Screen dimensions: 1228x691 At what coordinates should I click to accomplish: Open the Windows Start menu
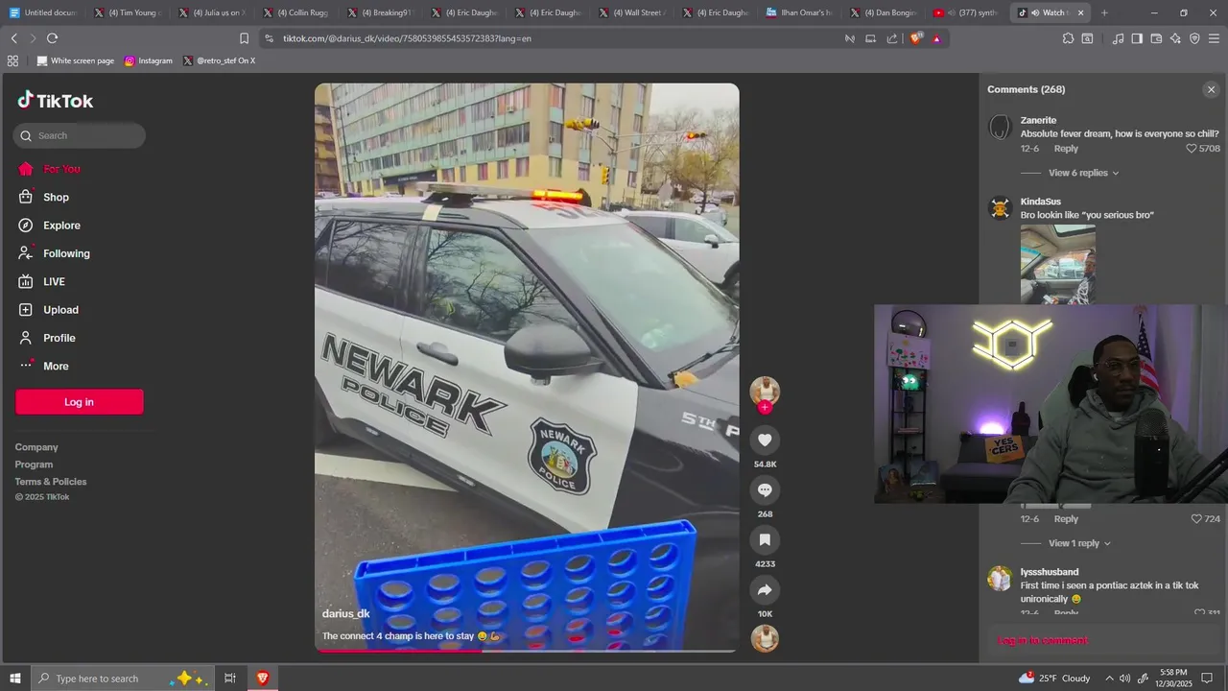click(15, 679)
